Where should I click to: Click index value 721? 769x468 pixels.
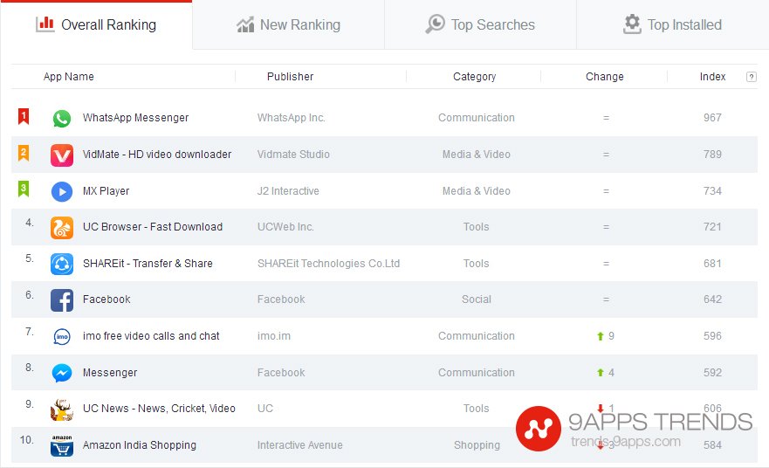point(712,227)
